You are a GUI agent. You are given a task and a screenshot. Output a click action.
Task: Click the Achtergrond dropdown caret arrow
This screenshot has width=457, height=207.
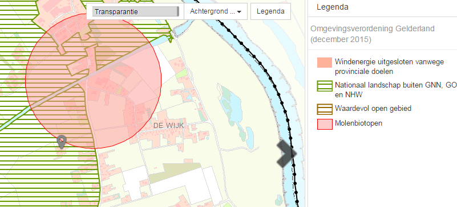pyautogui.click(x=239, y=12)
